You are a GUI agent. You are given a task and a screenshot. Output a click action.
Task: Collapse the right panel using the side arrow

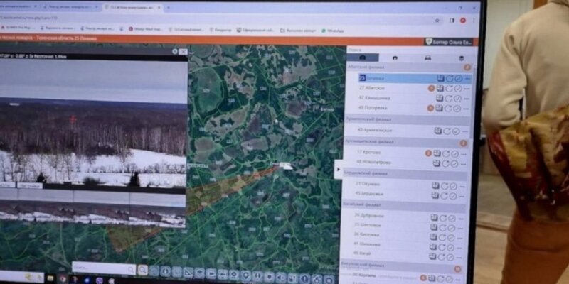339,169
